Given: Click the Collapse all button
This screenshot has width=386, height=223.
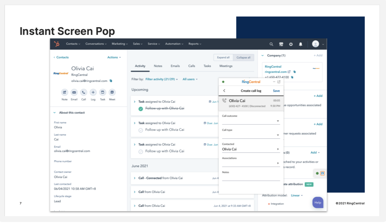Looking at the screenshot, I should [x=243, y=57].
